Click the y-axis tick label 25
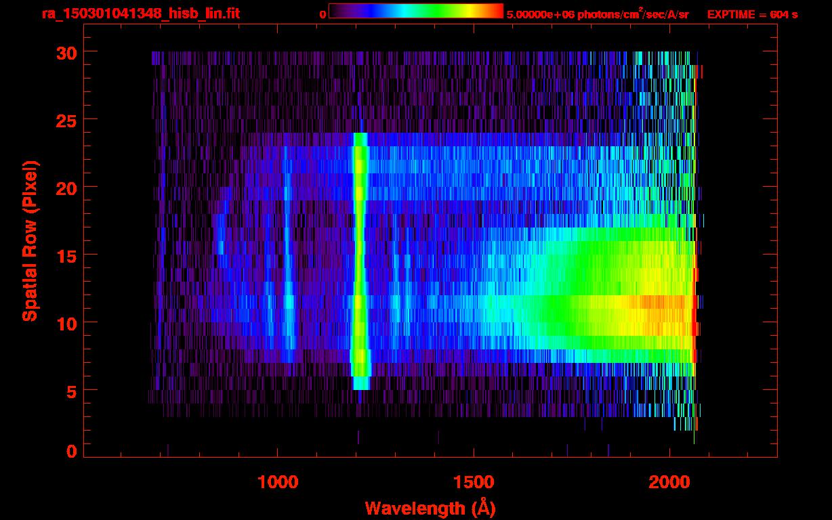This screenshot has height=520, width=832. click(x=66, y=119)
